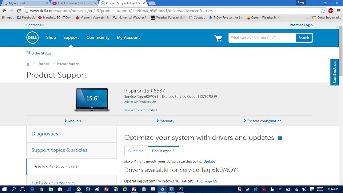This screenshot has width=343, height=193.
Task: Switch to the Guide me tab
Action: (136, 151)
